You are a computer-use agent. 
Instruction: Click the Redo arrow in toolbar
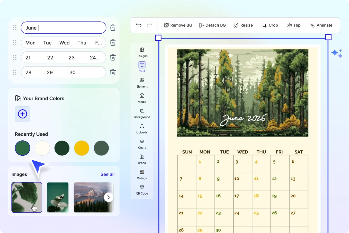pyautogui.click(x=149, y=25)
